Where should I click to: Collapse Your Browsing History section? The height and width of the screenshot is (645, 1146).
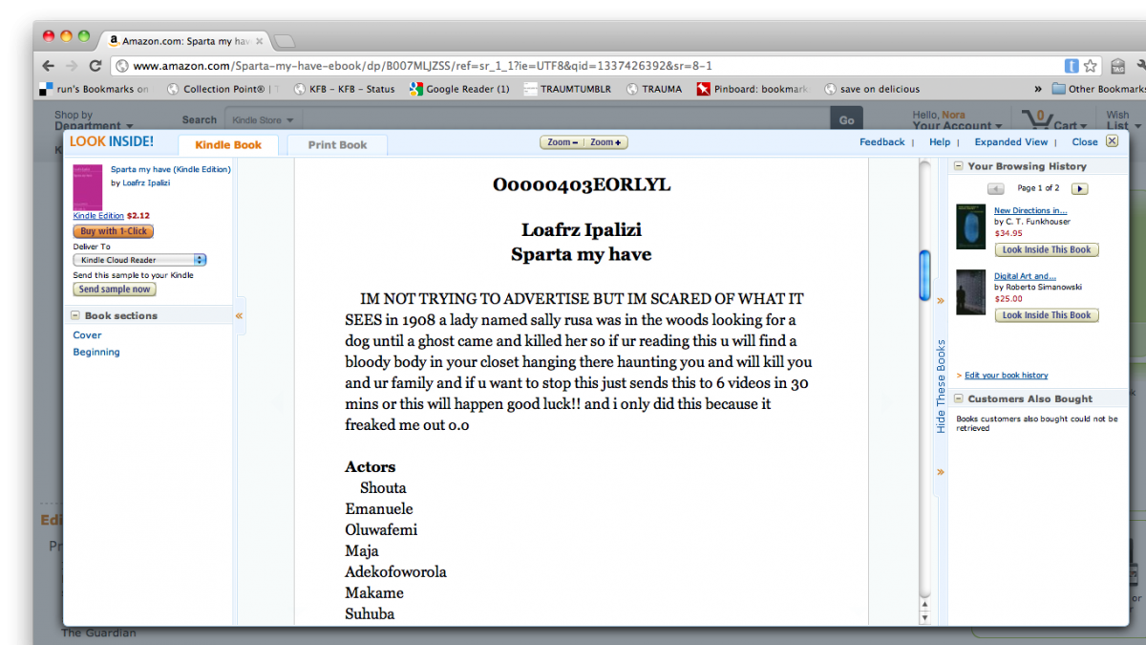pos(958,166)
